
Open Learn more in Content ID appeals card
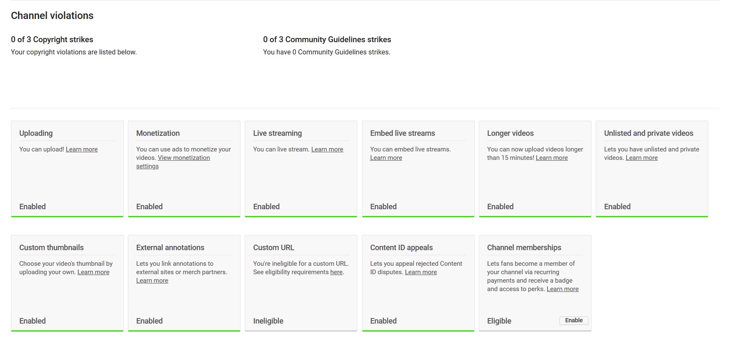point(421,272)
